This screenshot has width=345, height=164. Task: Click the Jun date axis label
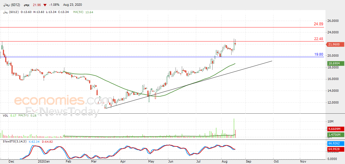click(x=171, y=162)
